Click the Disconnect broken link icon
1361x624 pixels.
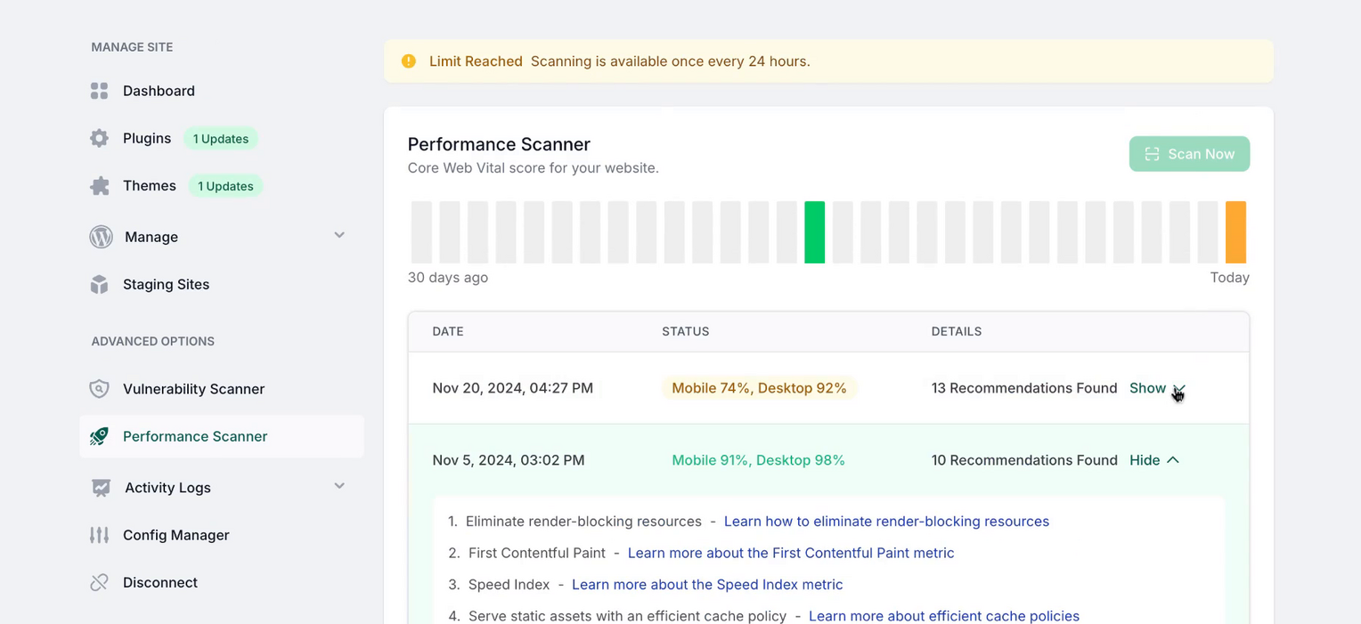click(99, 582)
